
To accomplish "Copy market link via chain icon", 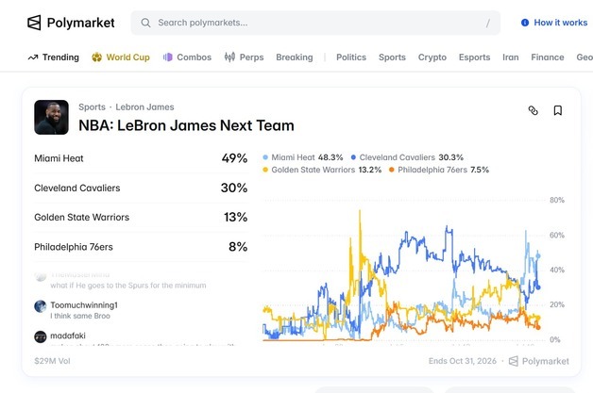I will pos(533,110).
